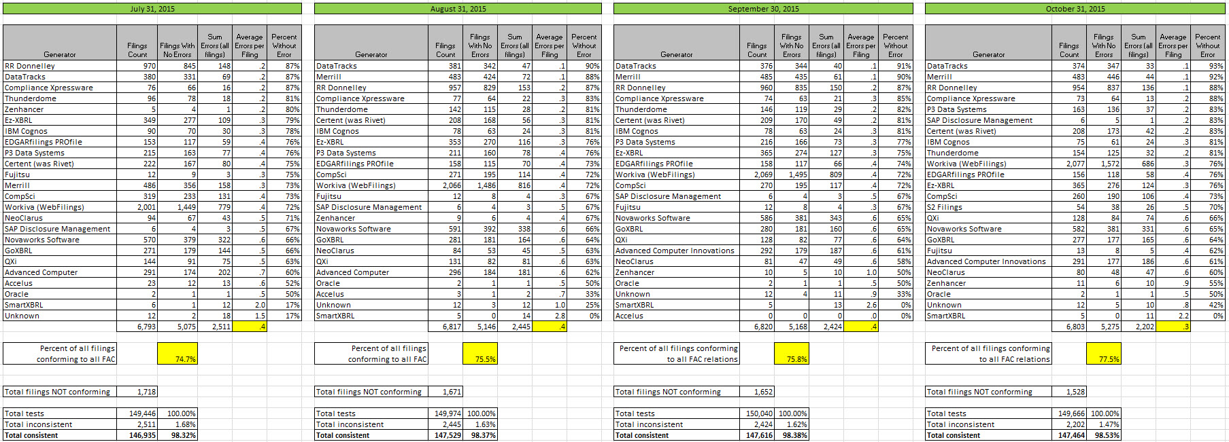The image size is (1229, 442).
Task: Click the yellow 75.8% conforming cell
Action: [792, 354]
